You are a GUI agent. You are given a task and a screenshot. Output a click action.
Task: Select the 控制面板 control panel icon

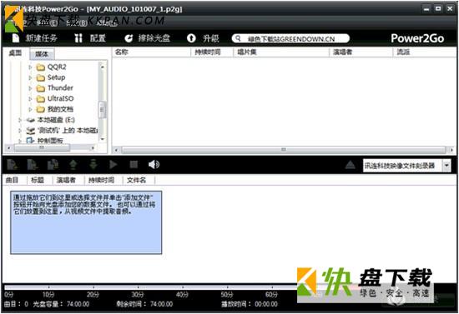(x=30, y=141)
